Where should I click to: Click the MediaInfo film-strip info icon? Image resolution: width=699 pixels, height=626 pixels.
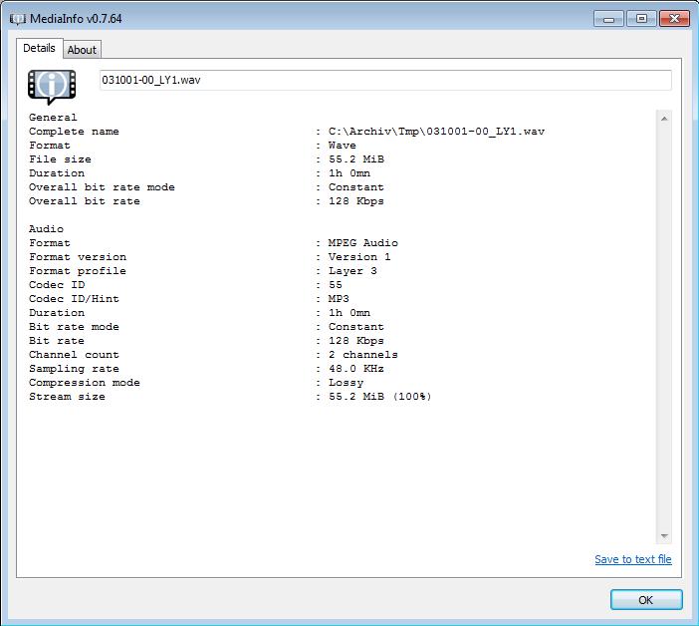pos(52,86)
